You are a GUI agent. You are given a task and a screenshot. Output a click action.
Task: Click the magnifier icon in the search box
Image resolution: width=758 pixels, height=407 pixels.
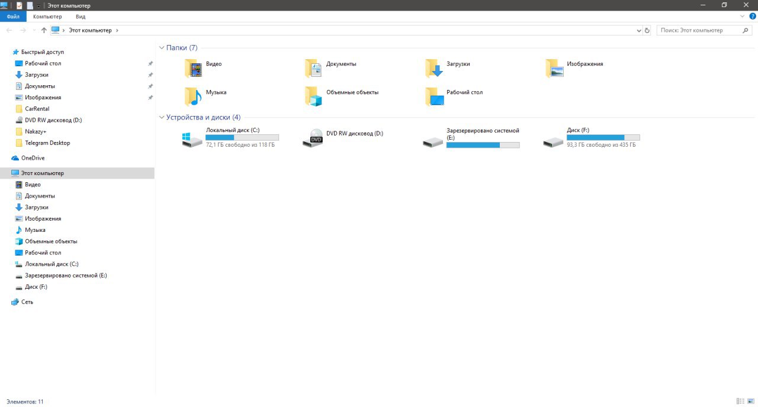coord(746,30)
